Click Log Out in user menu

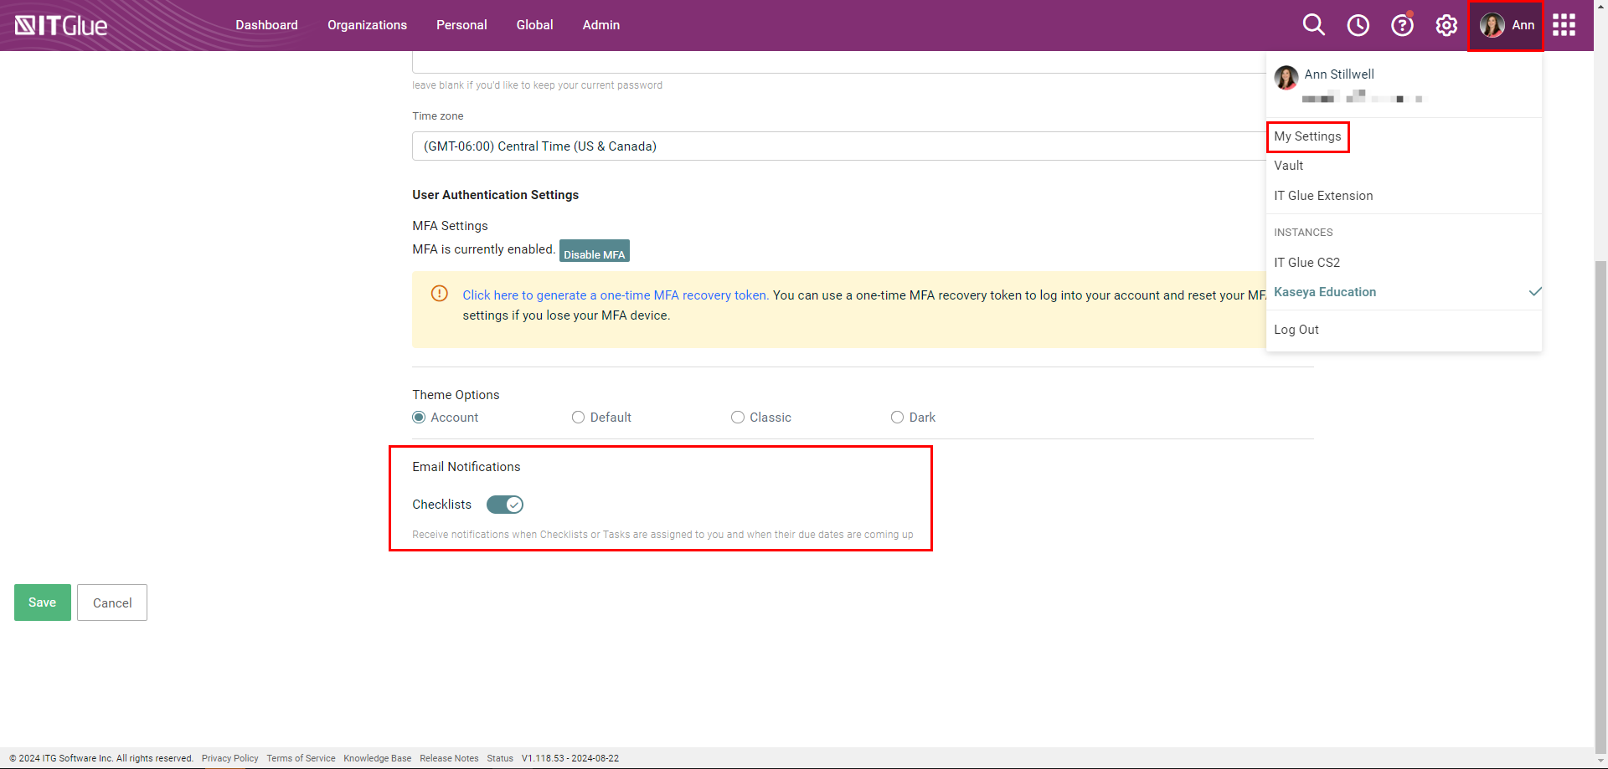tap(1296, 330)
